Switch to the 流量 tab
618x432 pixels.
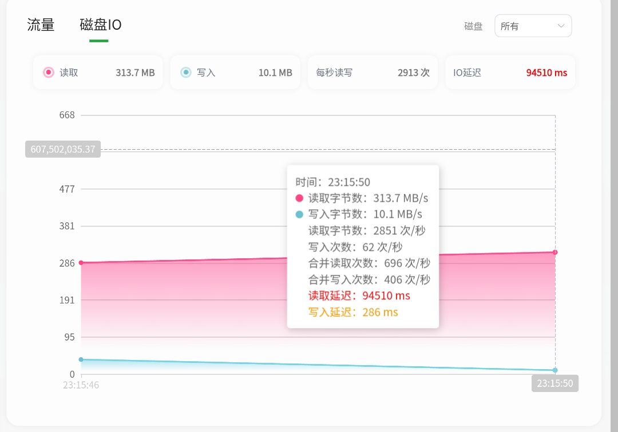pos(41,25)
